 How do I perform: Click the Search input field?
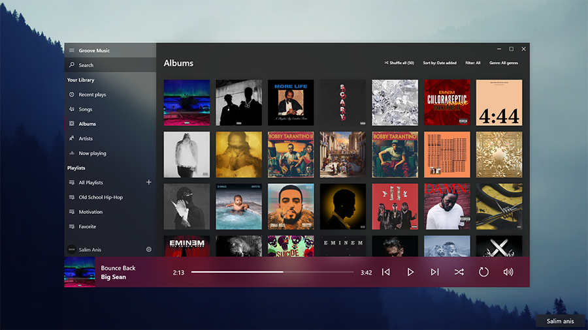click(110, 65)
